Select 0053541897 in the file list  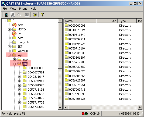pyautogui.click(x=77, y=58)
